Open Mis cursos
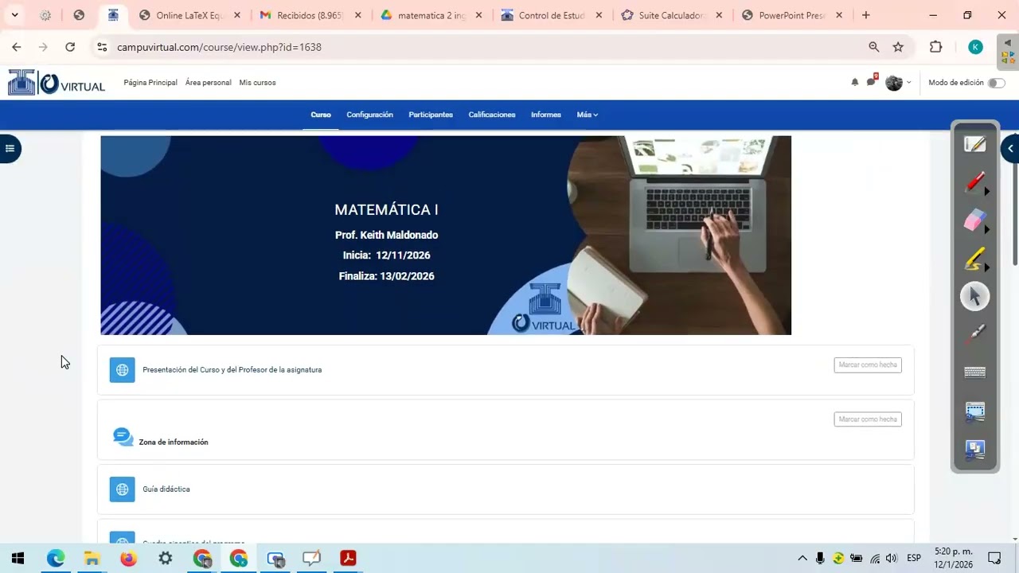This screenshot has width=1019, height=573. pos(257,83)
